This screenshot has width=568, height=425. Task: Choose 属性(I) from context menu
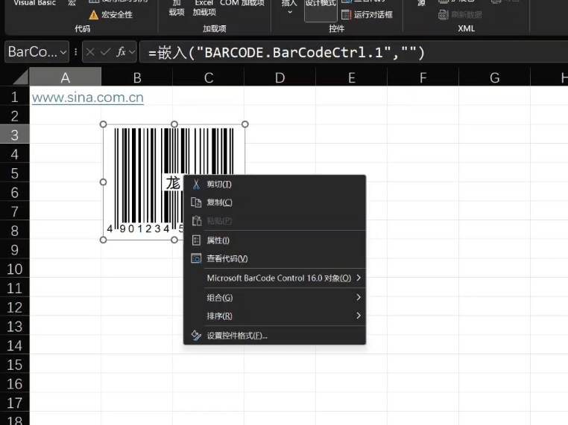(x=274, y=240)
